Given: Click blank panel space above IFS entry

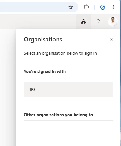Looking at the screenshot, I should 68,80.
